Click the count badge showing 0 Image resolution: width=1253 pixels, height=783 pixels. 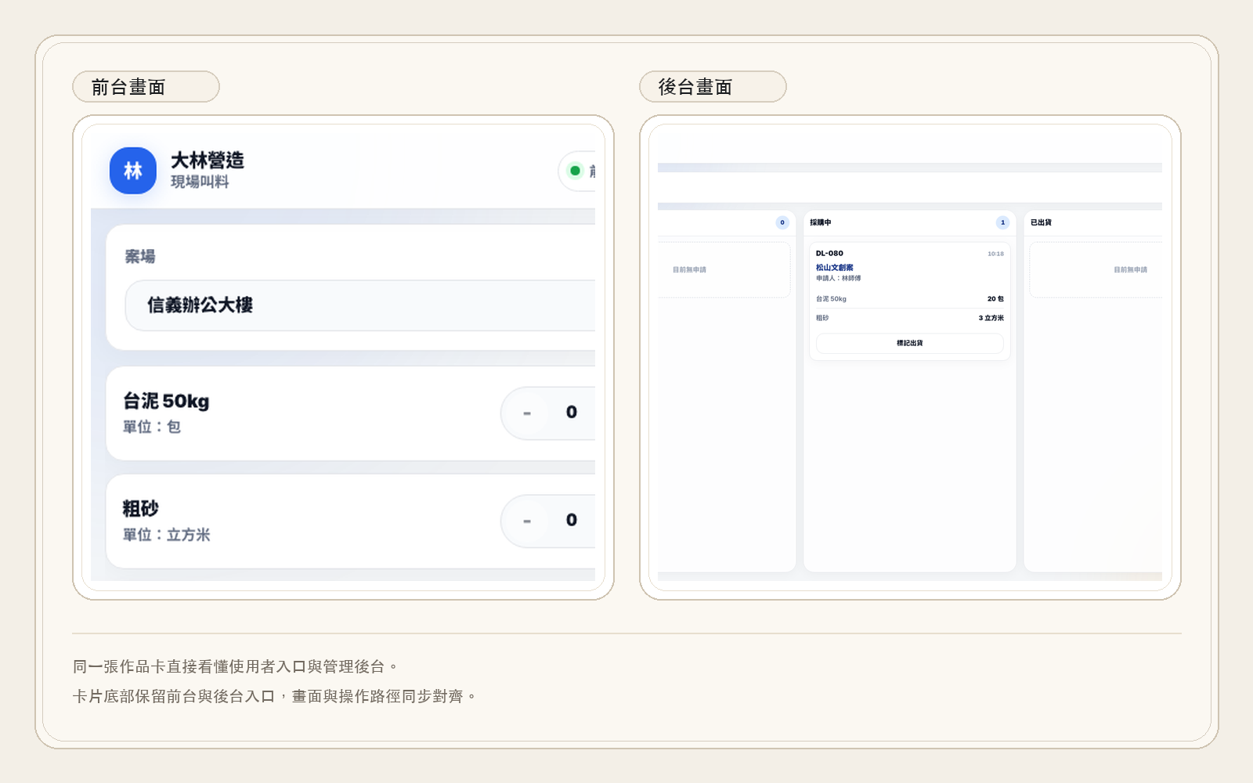pyautogui.click(x=782, y=222)
